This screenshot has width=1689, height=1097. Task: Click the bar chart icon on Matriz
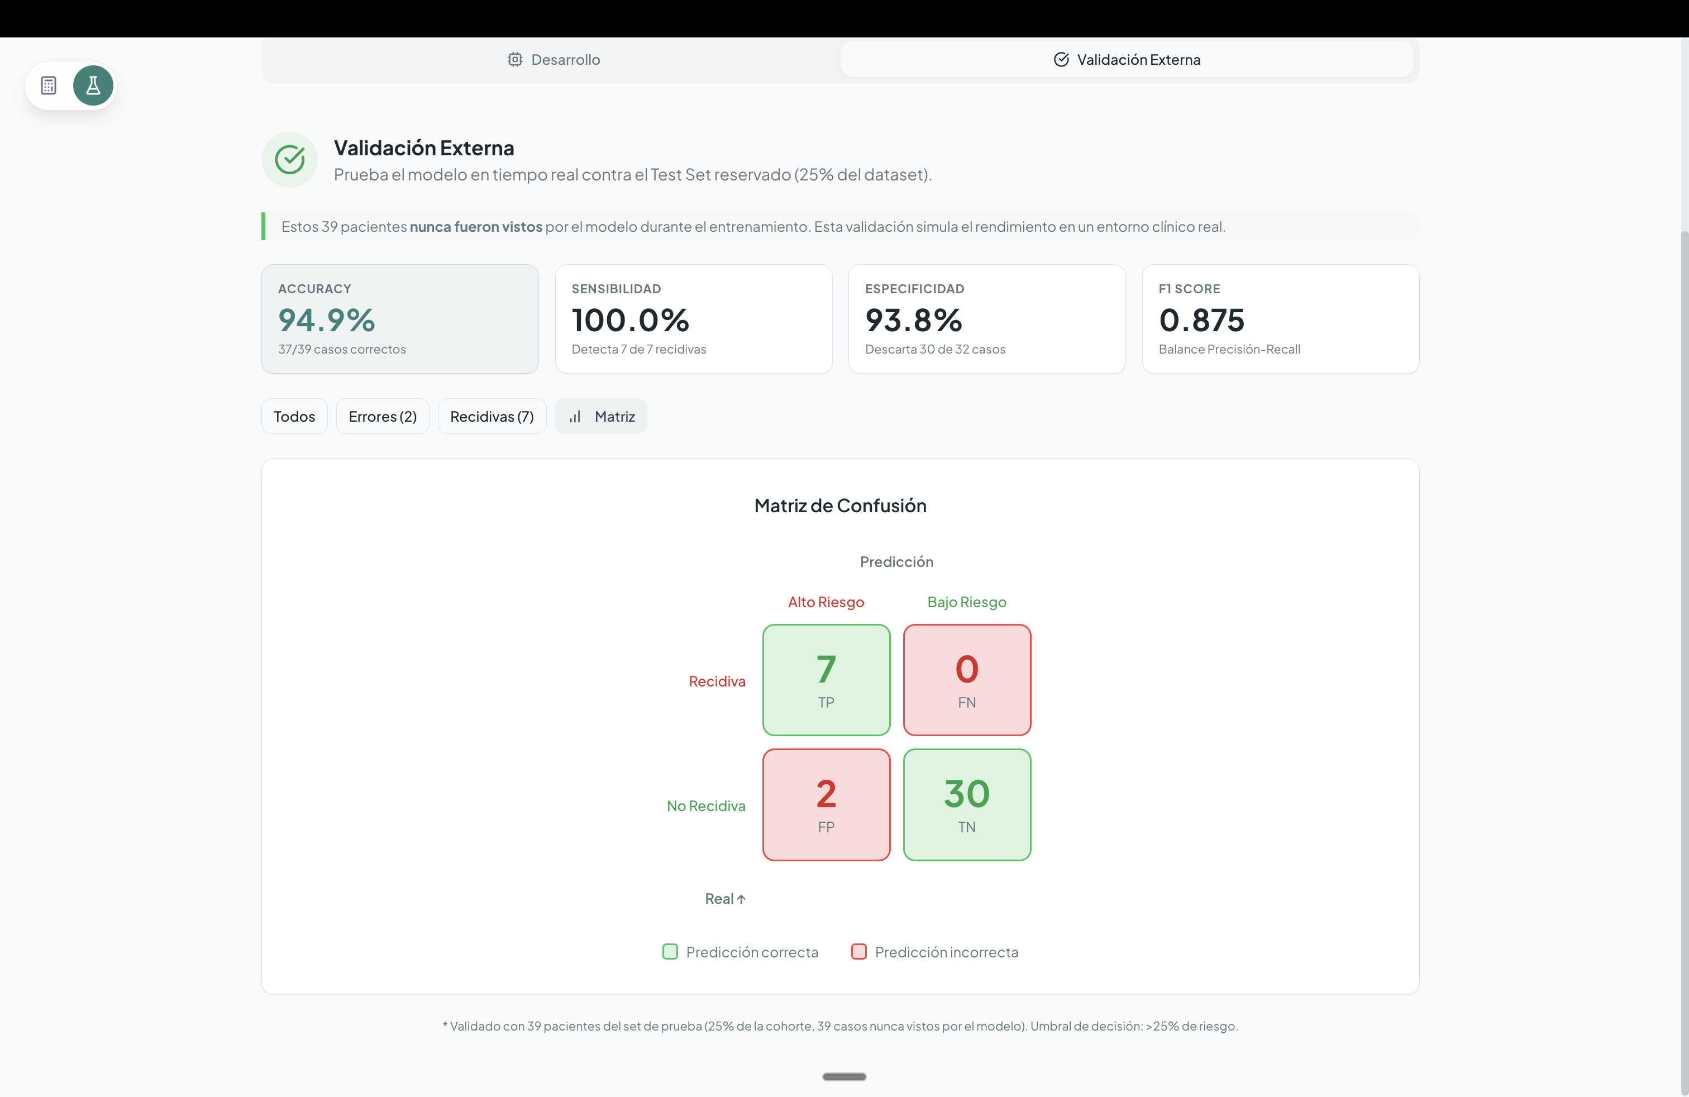575,417
